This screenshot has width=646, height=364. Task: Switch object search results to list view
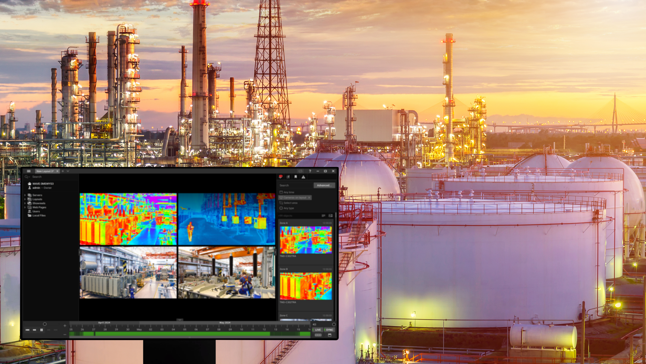point(324,216)
